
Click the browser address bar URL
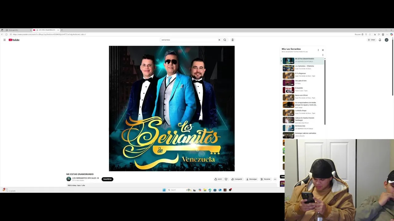(x=49, y=34)
